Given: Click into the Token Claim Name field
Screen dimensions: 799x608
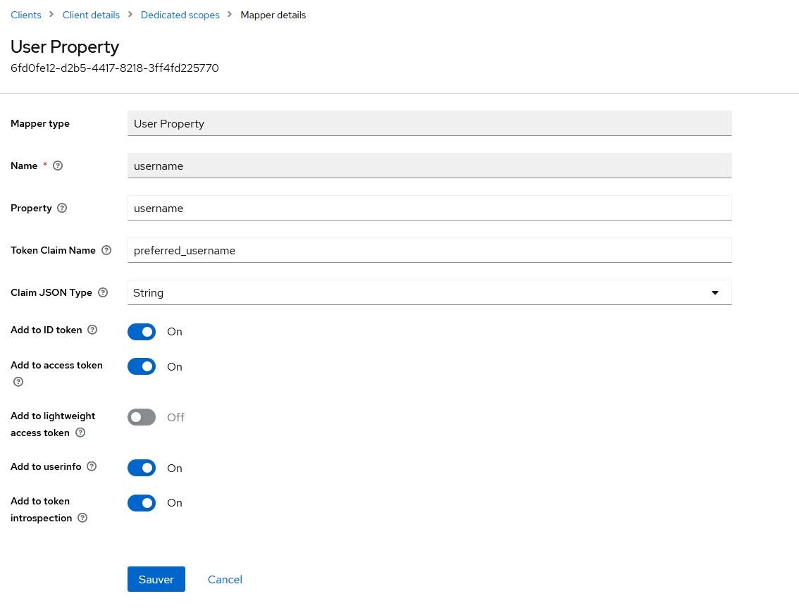Looking at the screenshot, I should (x=429, y=251).
